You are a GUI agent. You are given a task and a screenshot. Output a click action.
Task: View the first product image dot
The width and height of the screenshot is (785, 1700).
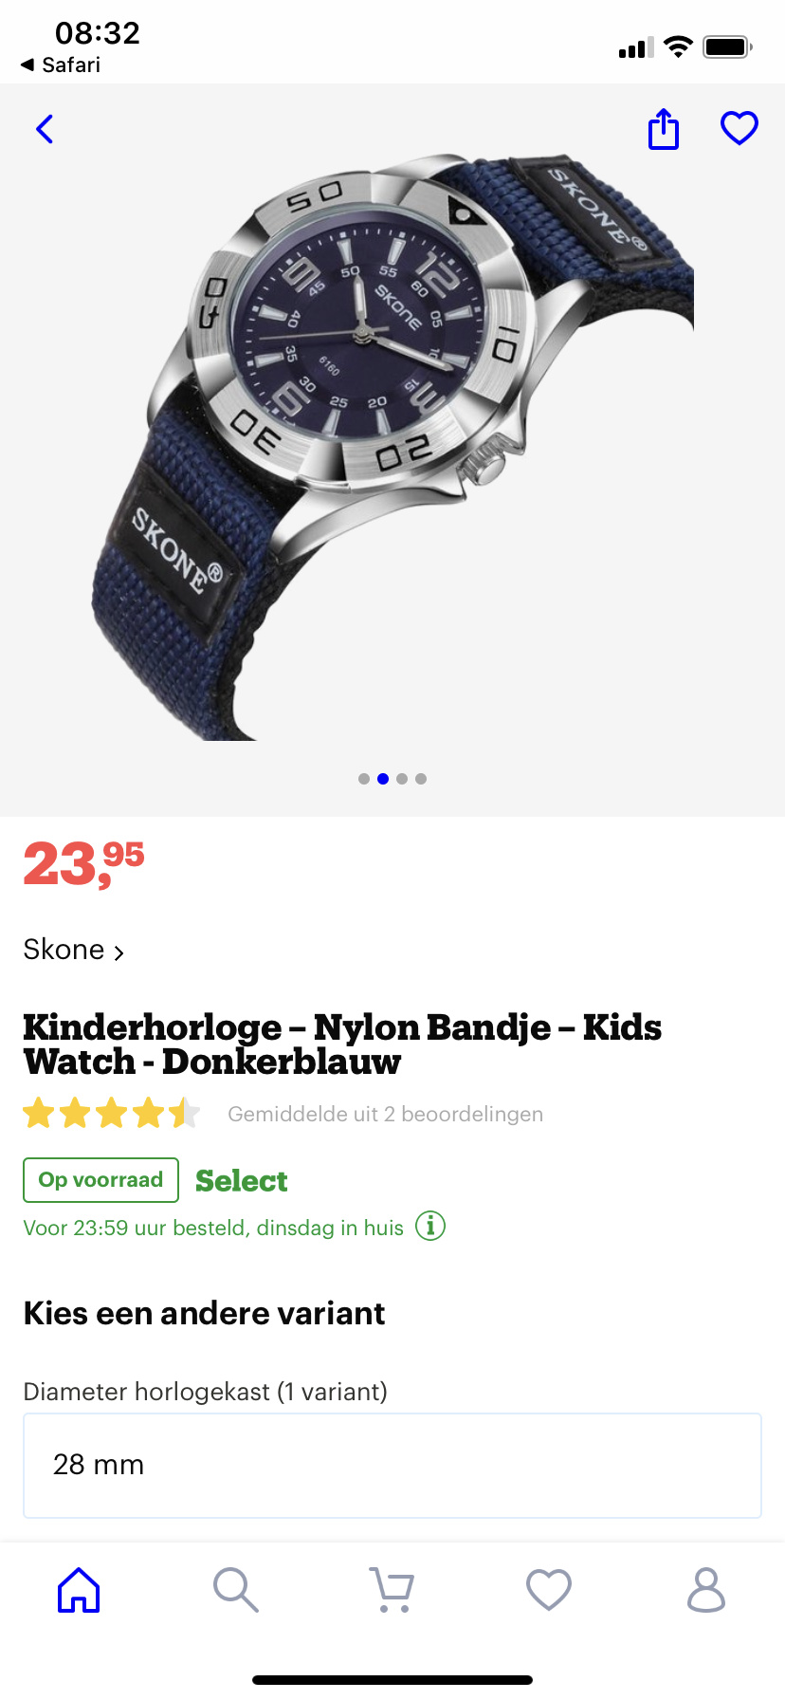point(364,779)
